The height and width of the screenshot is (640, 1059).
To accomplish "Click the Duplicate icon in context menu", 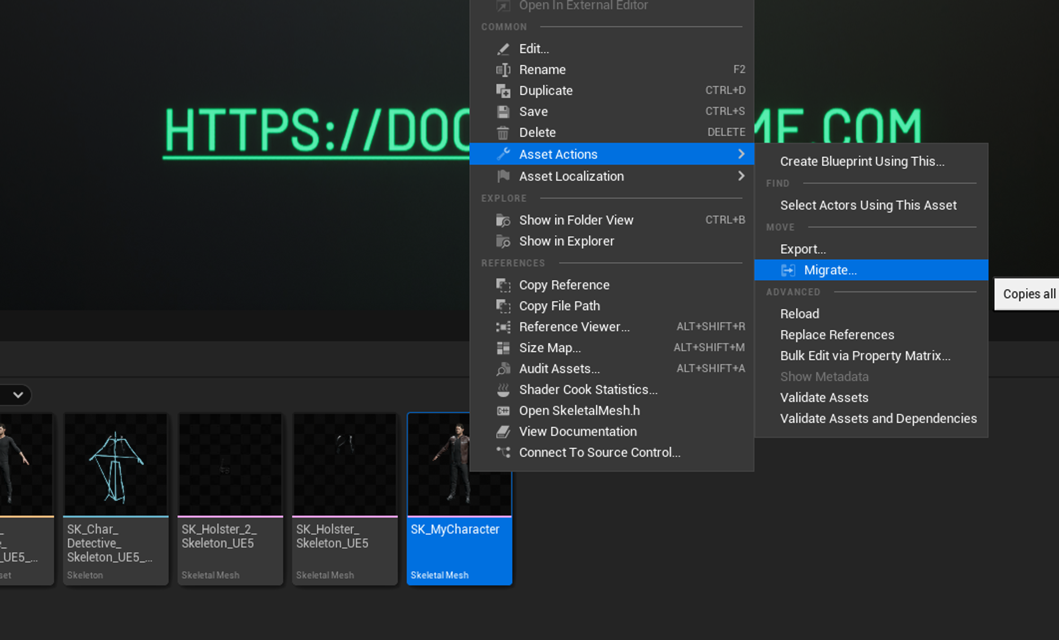I will (503, 91).
